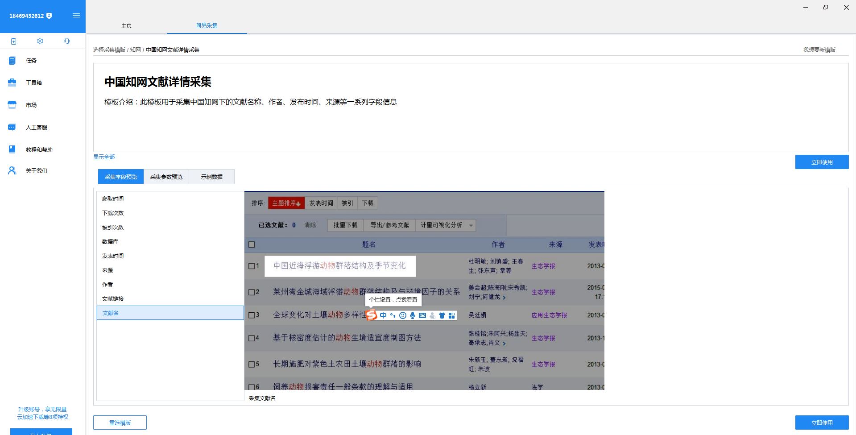
Task: Click 个性设置，点我看看 tooltip
Action: coord(393,300)
